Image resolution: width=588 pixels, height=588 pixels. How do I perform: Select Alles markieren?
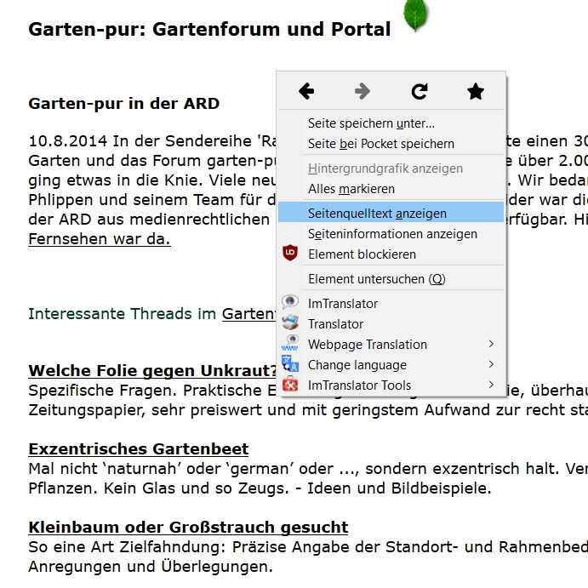click(x=351, y=189)
